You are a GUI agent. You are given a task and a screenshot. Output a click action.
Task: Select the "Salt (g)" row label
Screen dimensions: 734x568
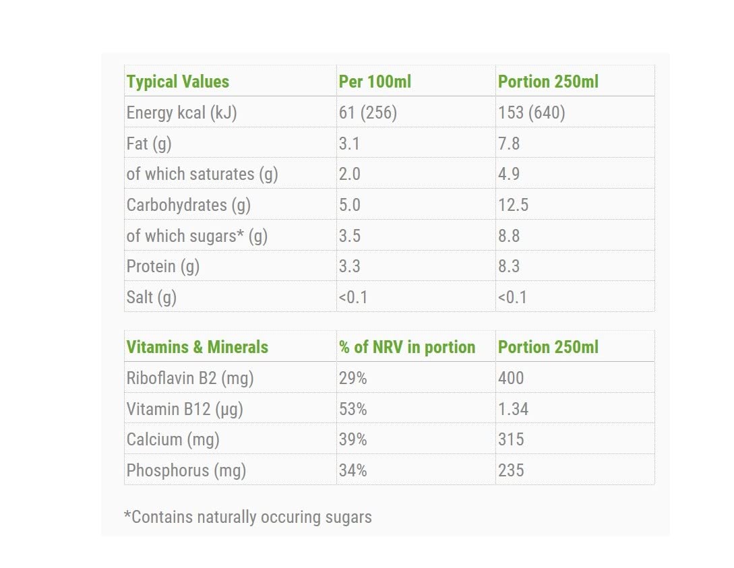coord(152,297)
